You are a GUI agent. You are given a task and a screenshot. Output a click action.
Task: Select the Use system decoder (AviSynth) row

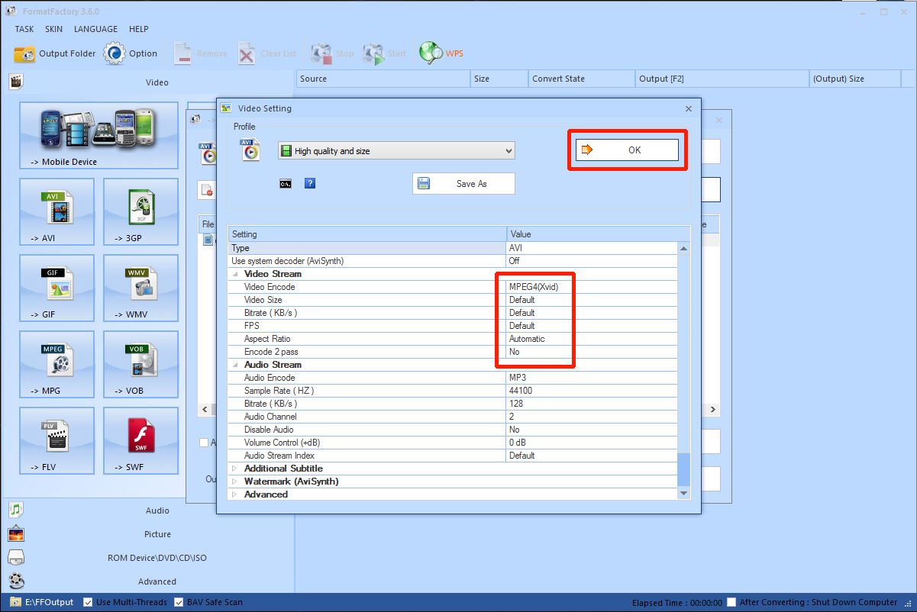pyautogui.click(x=453, y=261)
